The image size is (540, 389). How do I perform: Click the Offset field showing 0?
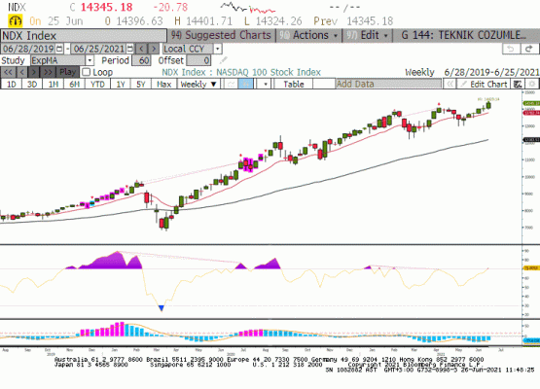pyautogui.click(x=198, y=60)
